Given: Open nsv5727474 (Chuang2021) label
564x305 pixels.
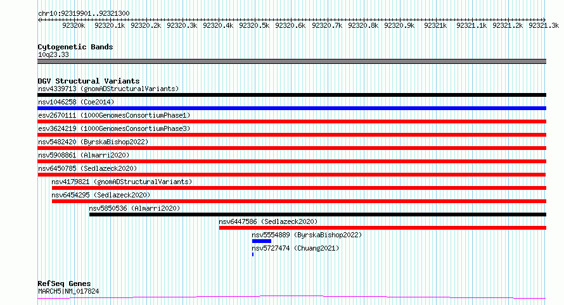Looking at the screenshot, I should (x=295, y=248).
